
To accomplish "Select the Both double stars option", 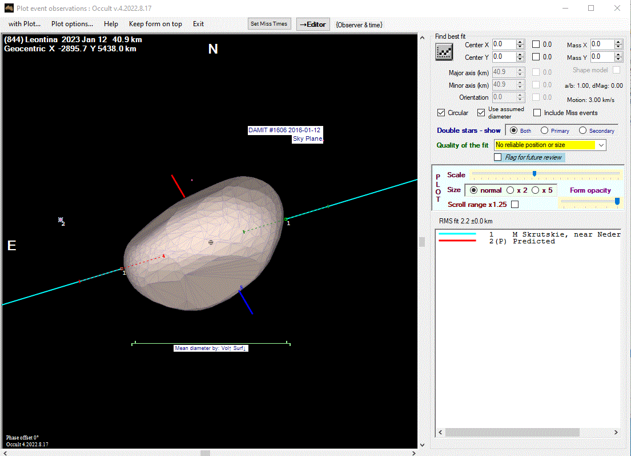I will tap(513, 130).
